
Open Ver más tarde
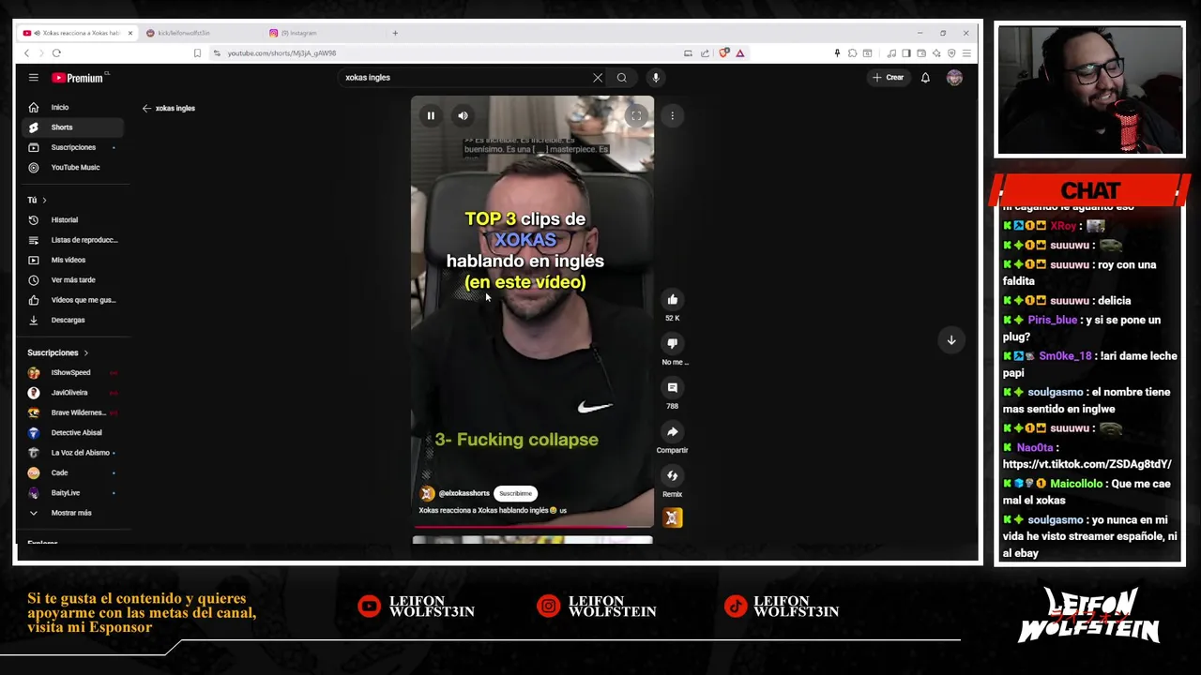pyautogui.click(x=73, y=280)
